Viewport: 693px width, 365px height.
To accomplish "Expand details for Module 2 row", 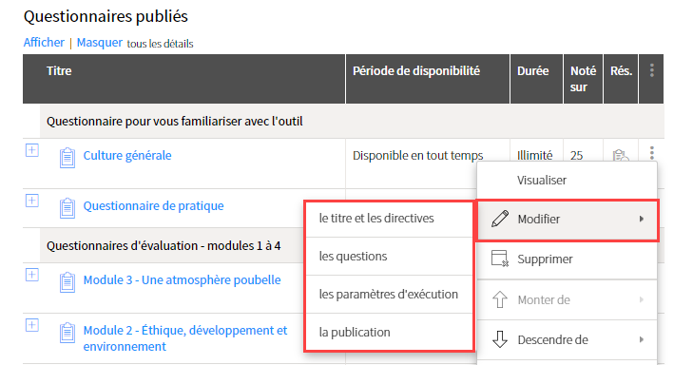I will click(x=31, y=325).
